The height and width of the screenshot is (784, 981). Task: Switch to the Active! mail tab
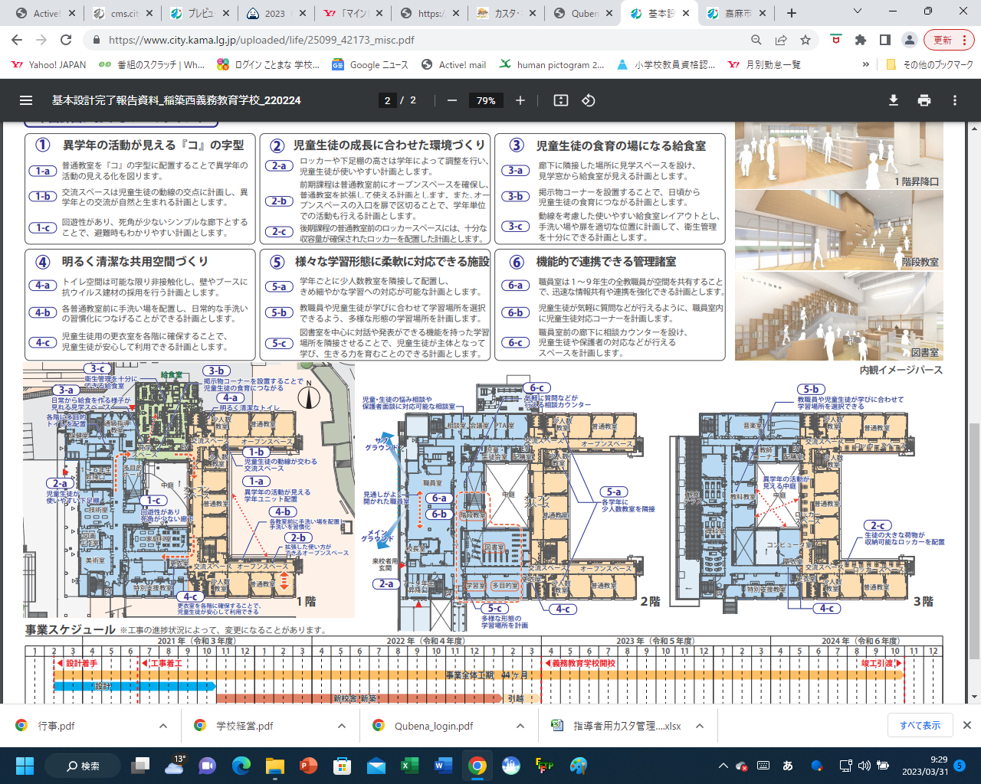click(44, 13)
